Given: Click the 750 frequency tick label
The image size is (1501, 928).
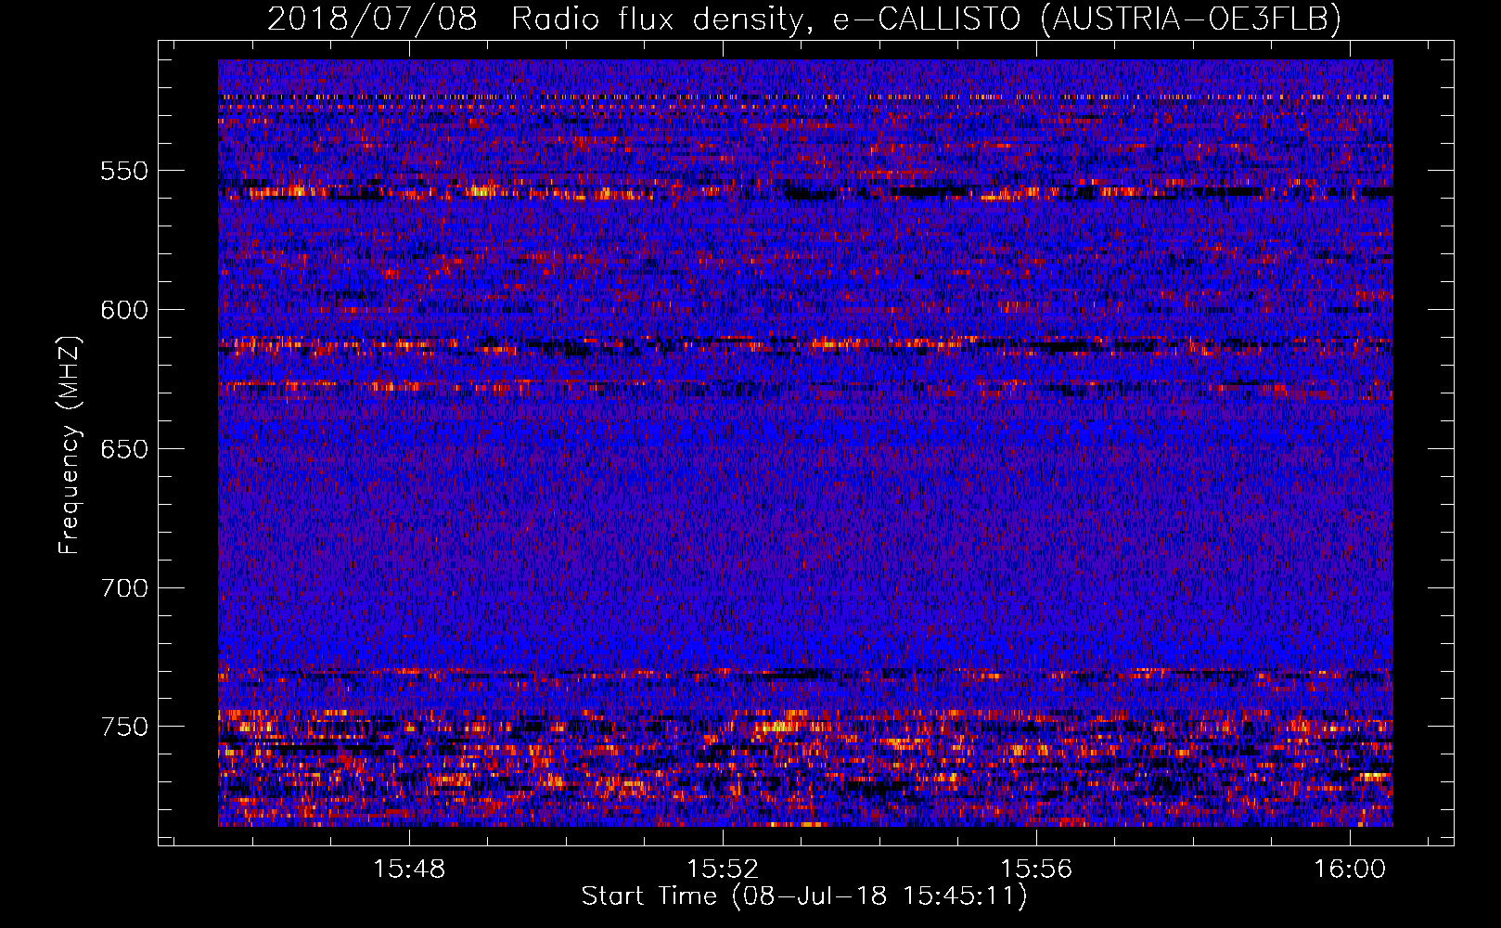Looking at the screenshot, I should 124,727.
